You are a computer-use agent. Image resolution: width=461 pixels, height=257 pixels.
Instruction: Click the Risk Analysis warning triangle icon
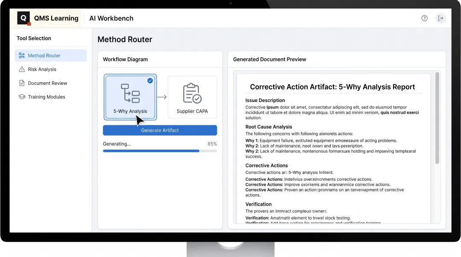point(22,69)
